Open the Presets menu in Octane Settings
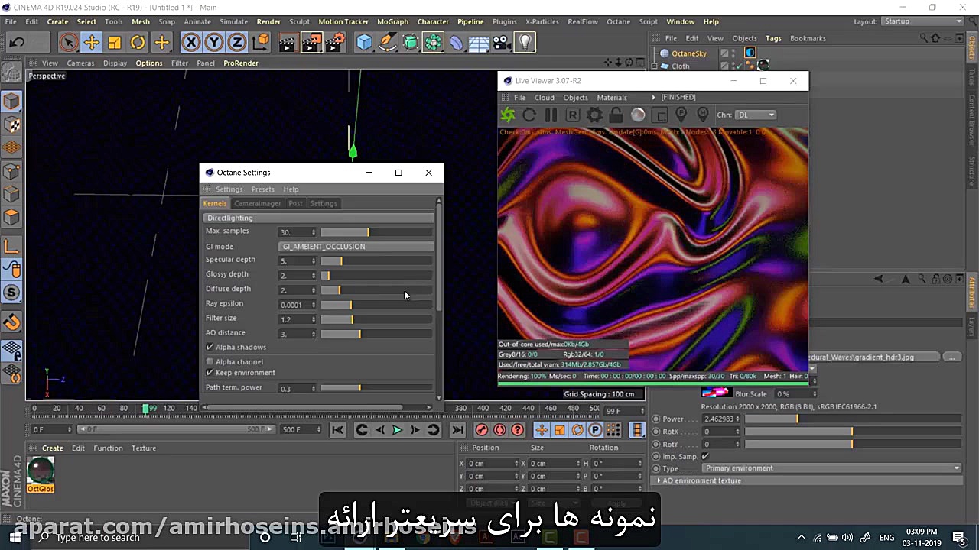Image resolution: width=979 pixels, height=550 pixels. (262, 189)
